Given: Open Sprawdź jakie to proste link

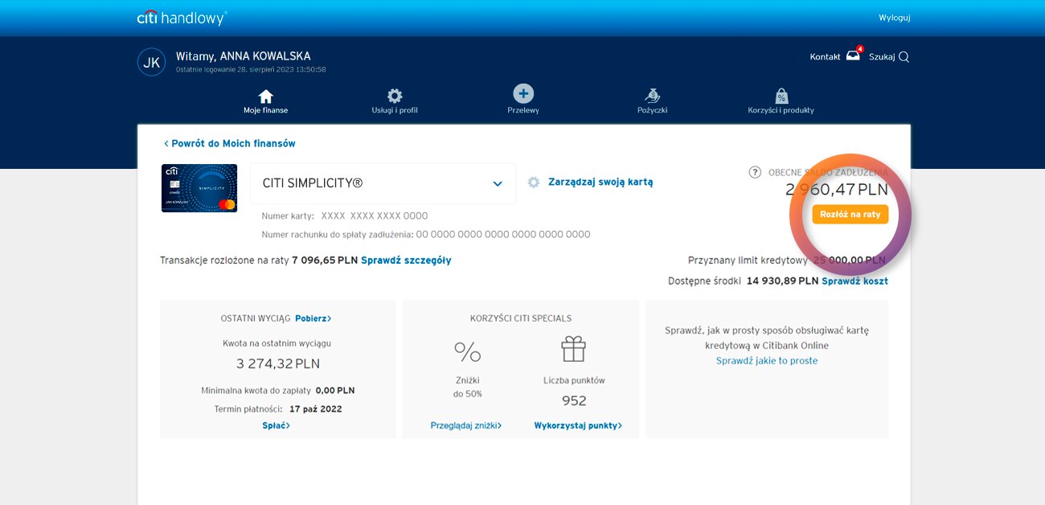Looking at the screenshot, I should 767,361.
